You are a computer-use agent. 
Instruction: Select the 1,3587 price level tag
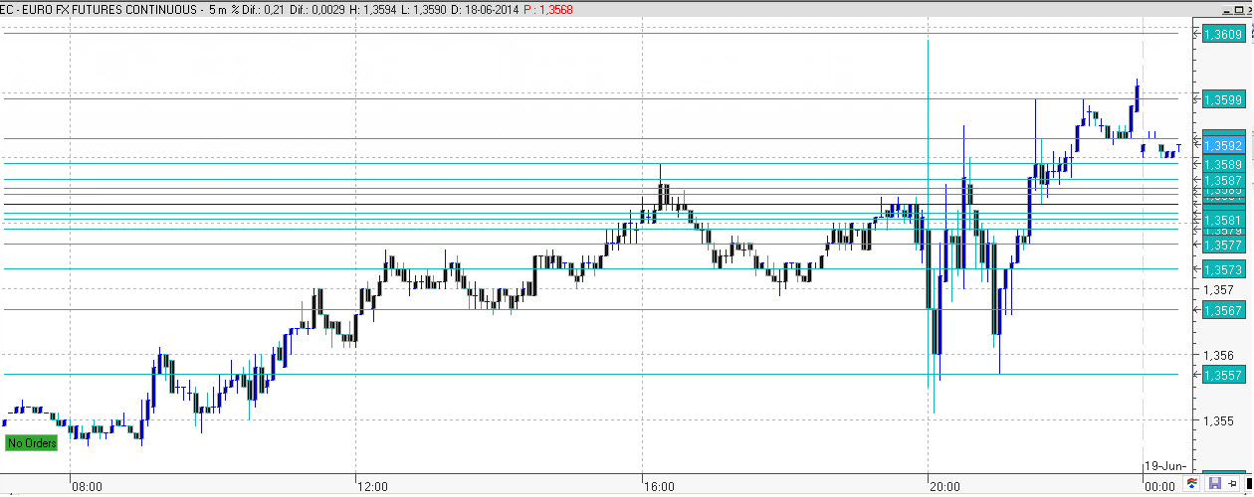[1223, 181]
